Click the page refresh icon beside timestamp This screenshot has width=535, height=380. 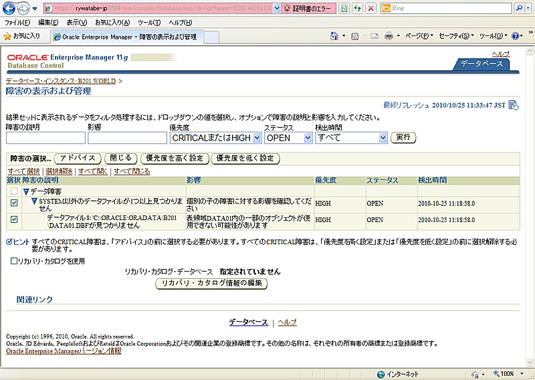(x=513, y=105)
